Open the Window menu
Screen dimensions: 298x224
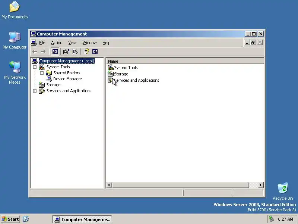coord(89,43)
